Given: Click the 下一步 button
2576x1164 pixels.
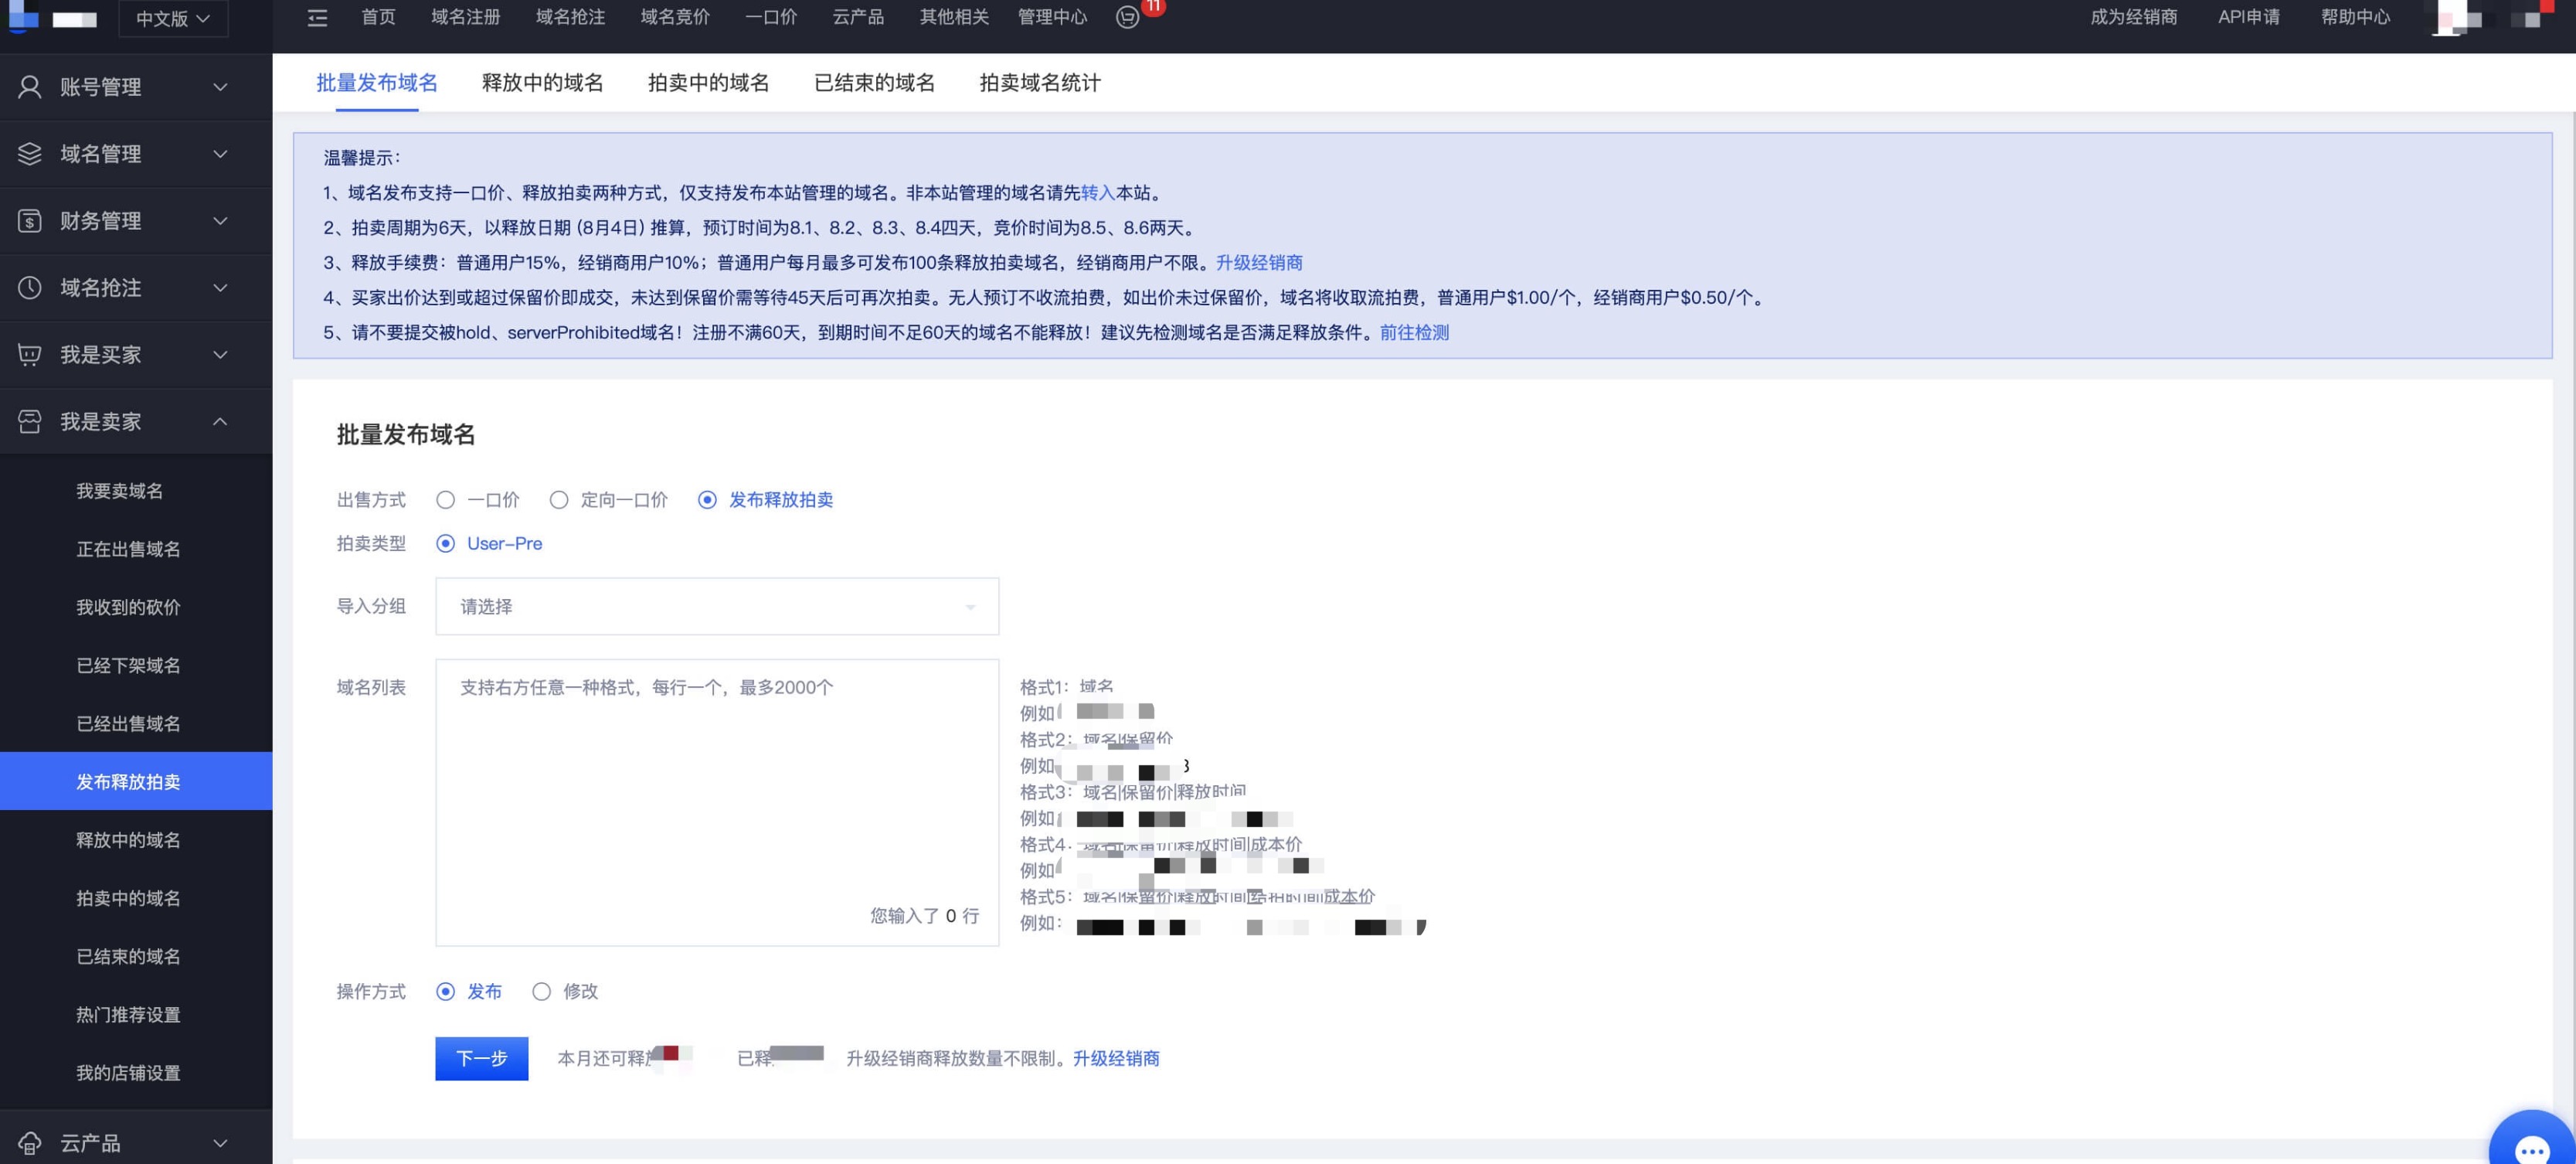Looking at the screenshot, I should [481, 1058].
